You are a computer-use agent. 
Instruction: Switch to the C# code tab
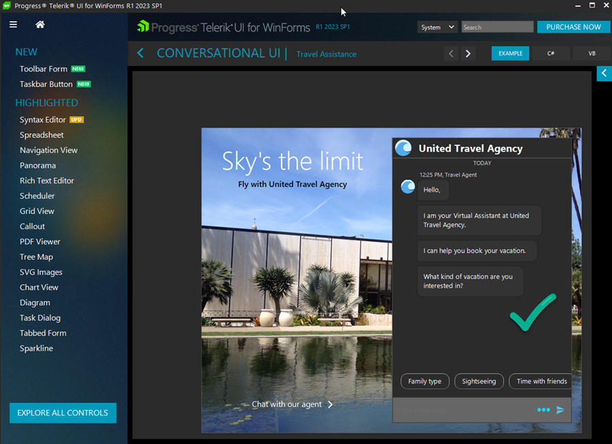[551, 54]
